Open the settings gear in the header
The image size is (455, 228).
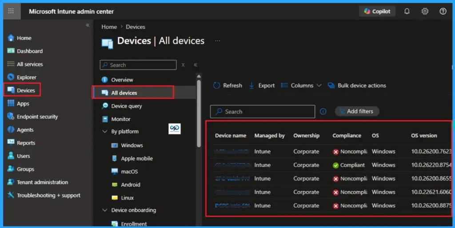(x=425, y=11)
